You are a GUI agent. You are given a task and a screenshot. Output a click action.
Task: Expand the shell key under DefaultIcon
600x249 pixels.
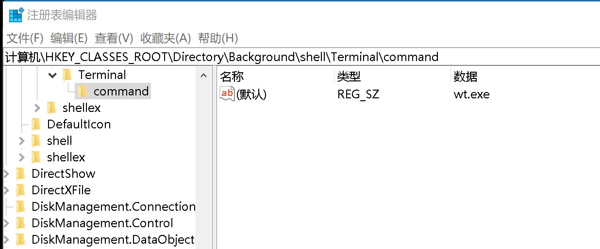click(x=21, y=141)
